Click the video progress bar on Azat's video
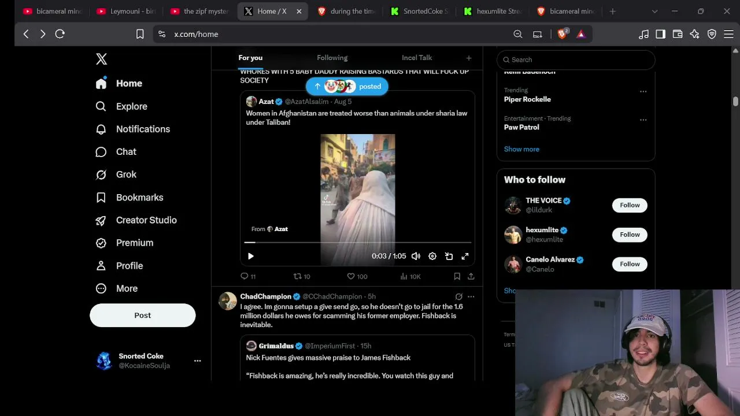740x416 pixels. click(357, 243)
